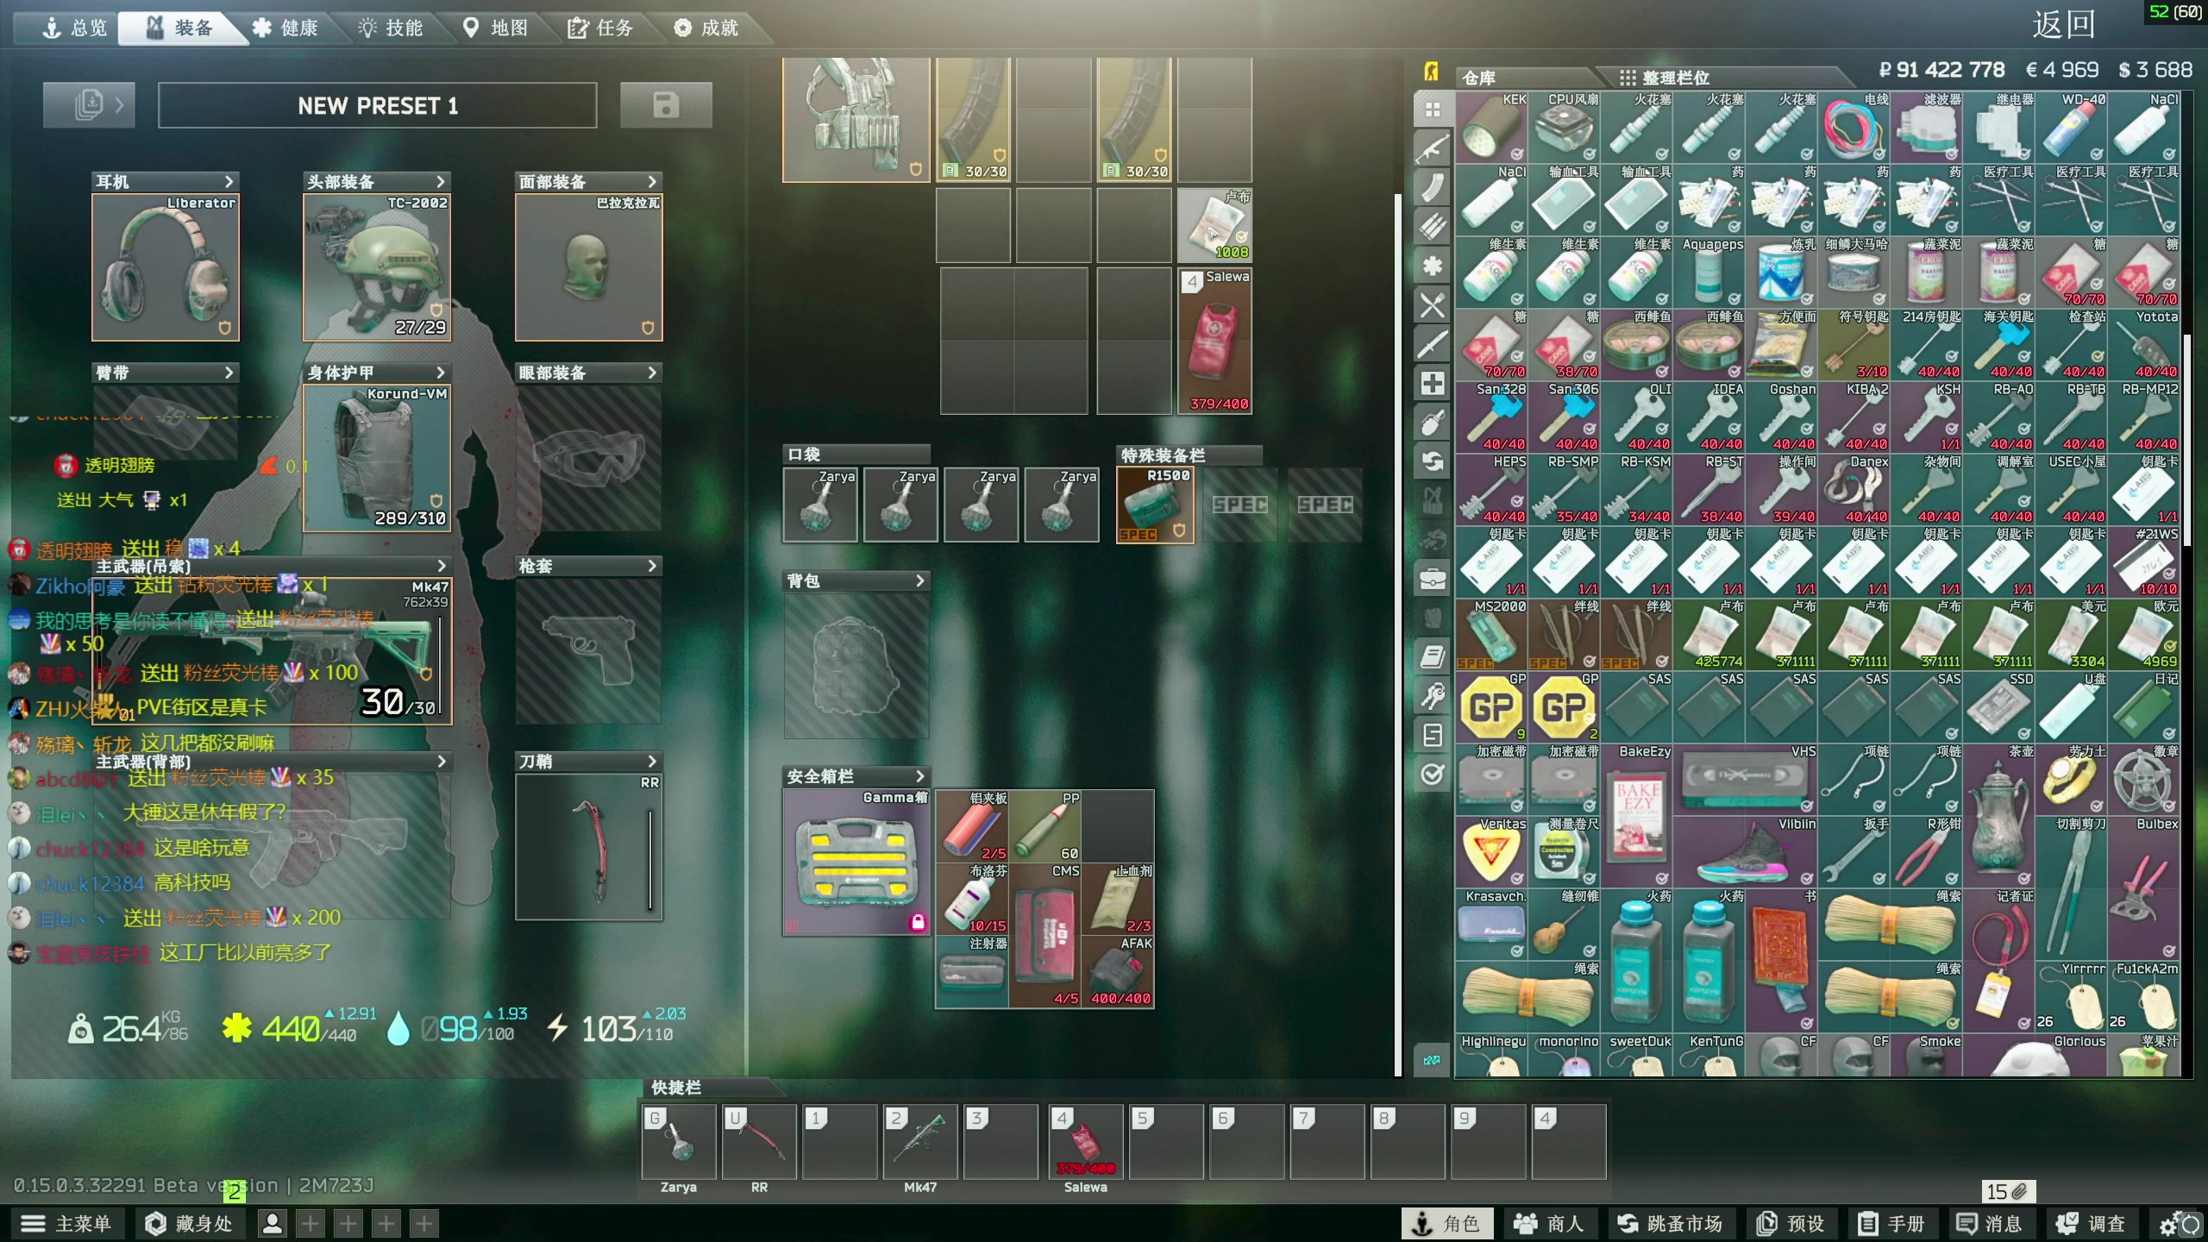
Task: Open 手册 handbook
Action: pos(1892,1224)
